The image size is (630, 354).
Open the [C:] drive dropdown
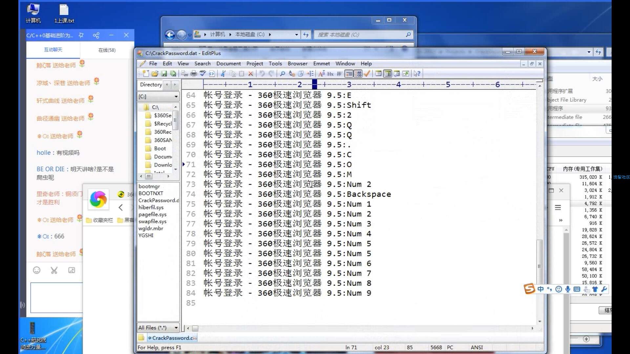[176, 97]
